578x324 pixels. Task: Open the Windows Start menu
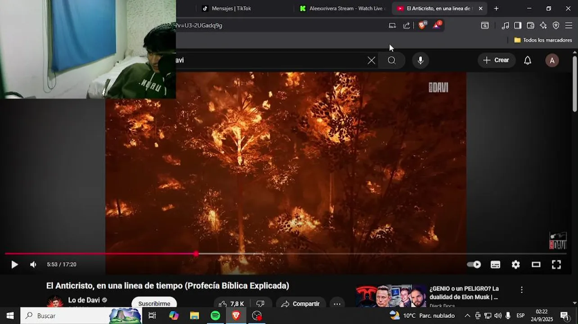10,315
